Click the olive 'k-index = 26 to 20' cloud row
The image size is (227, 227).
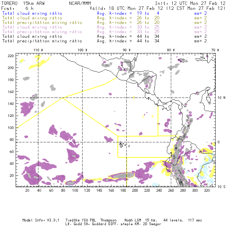128,18
